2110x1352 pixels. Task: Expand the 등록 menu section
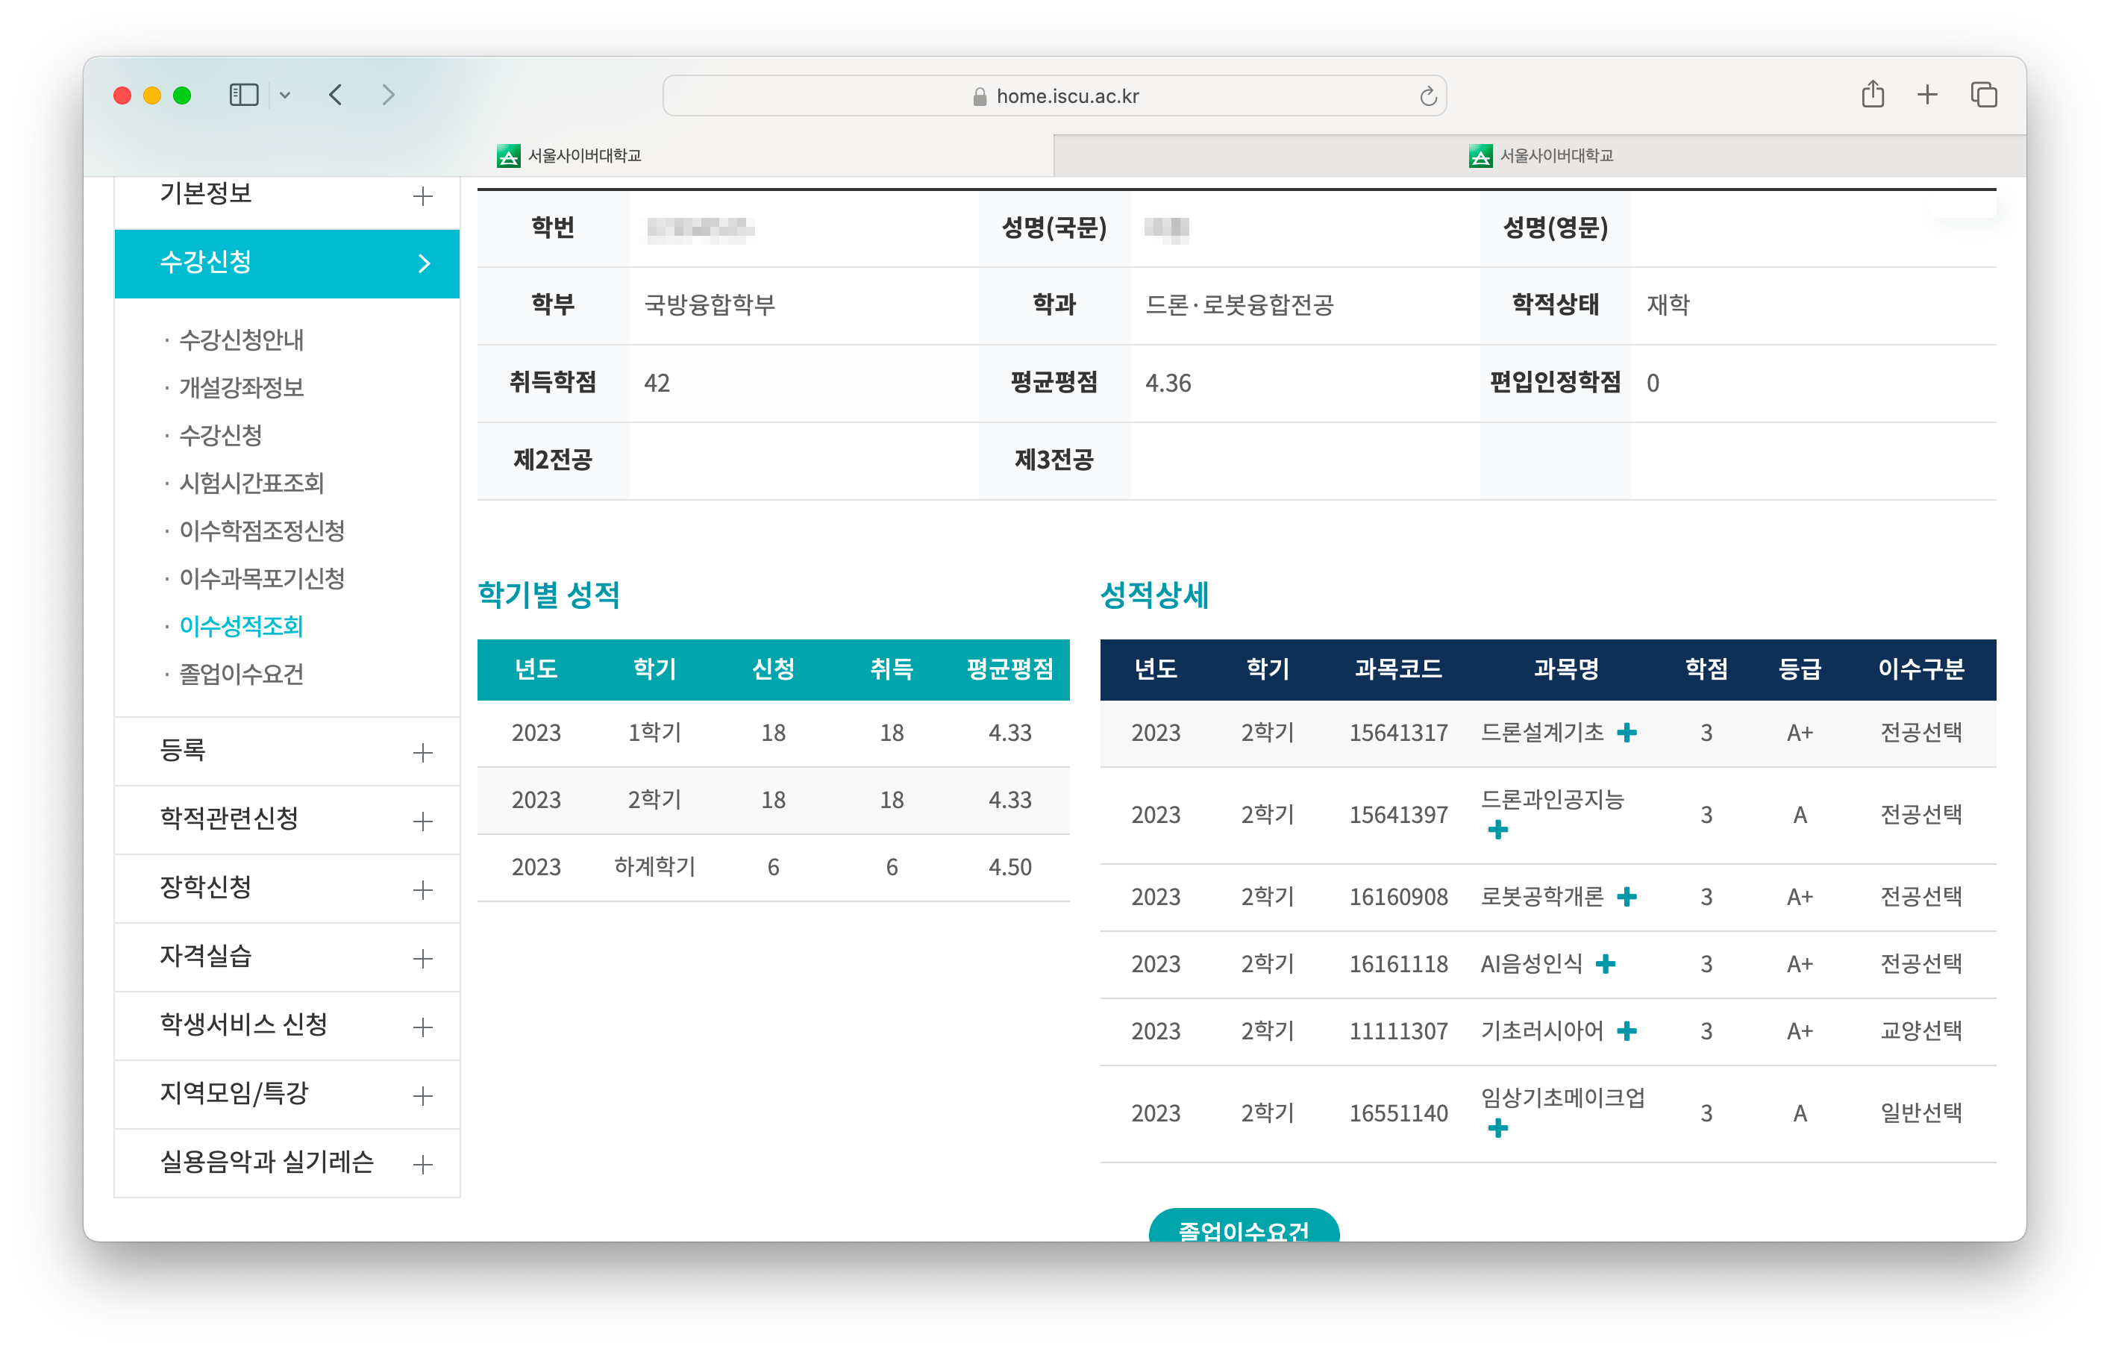click(287, 751)
